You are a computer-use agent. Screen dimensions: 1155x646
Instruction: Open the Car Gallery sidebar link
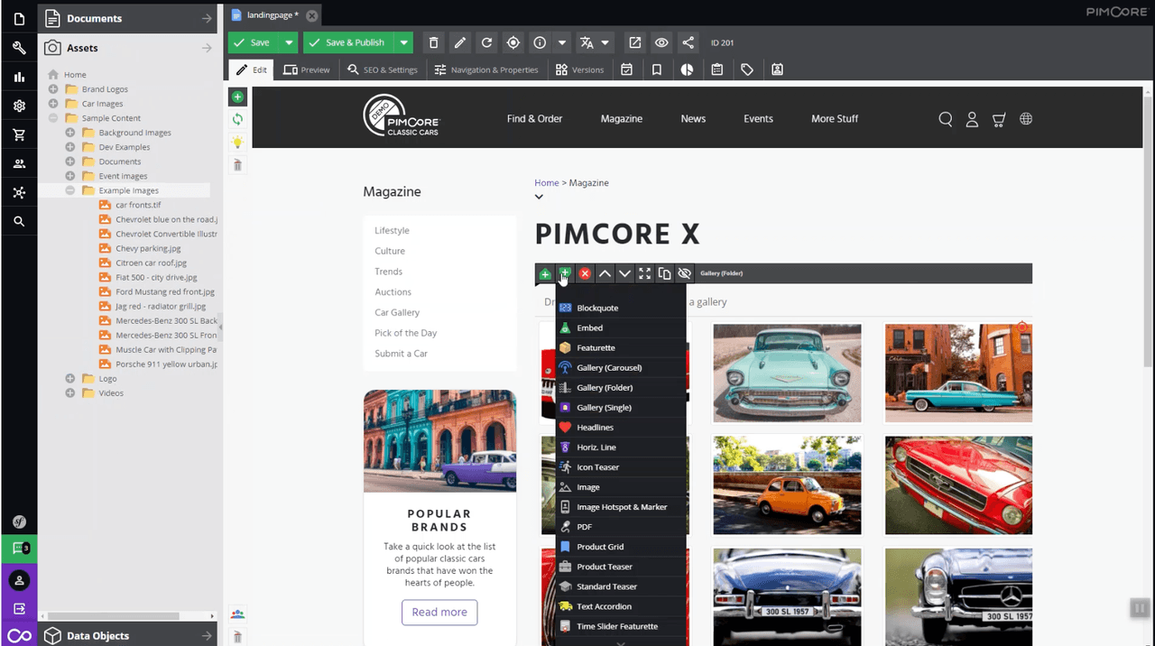tap(397, 312)
